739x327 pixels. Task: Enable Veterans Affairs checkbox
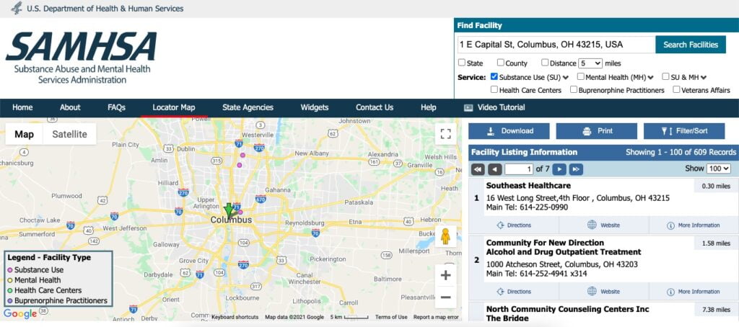pyautogui.click(x=676, y=89)
